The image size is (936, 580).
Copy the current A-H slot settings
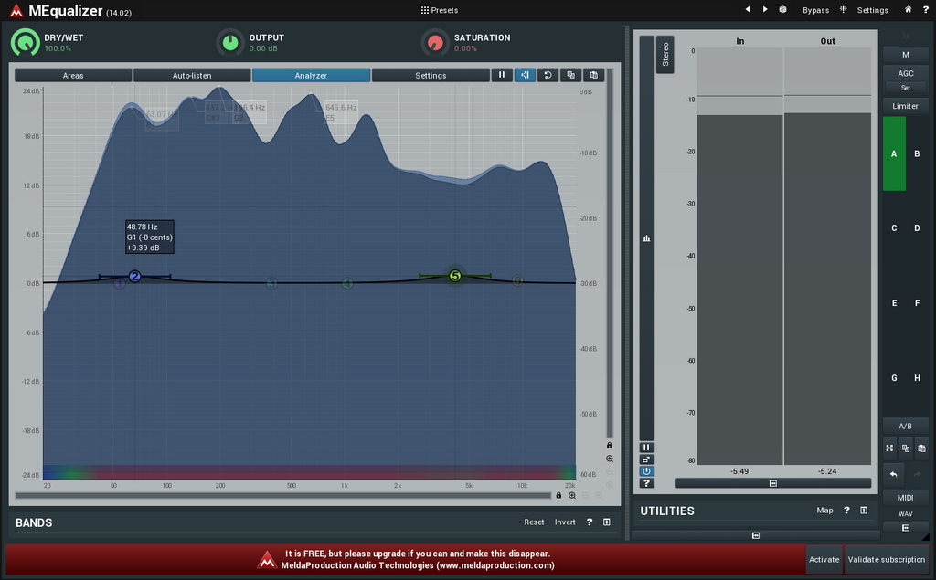tap(906, 448)
